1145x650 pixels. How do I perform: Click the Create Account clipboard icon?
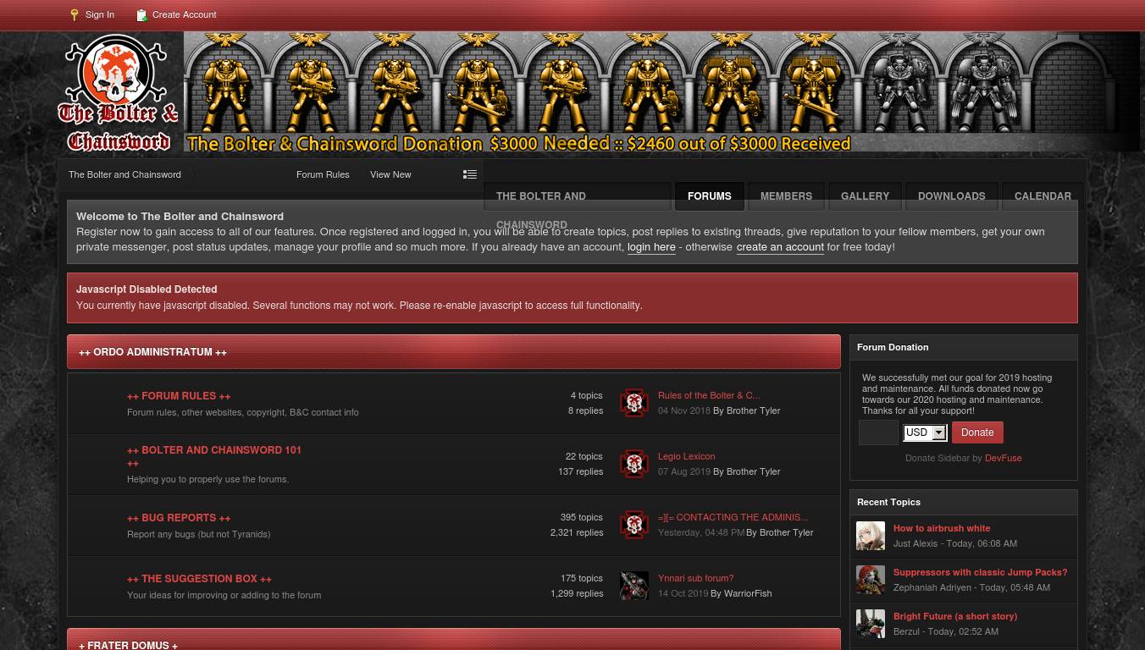(141, 15)
